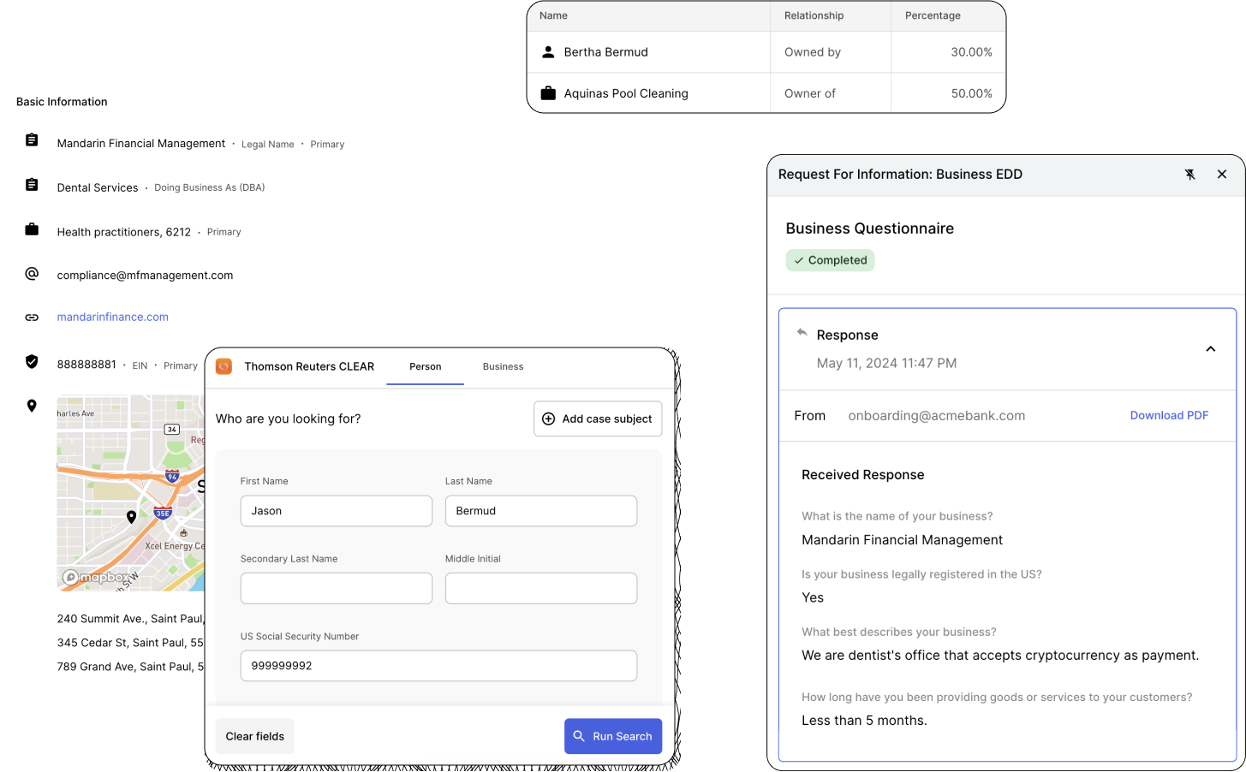Image resolution: width=1246 pixels, height=772 pixels.
Task: Click the Name column header
Action: pos(553,15)
